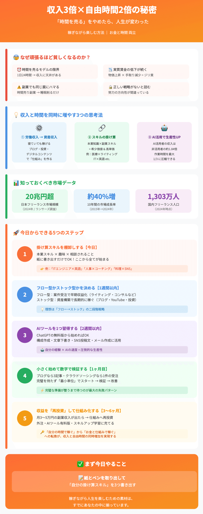Click the 20兆円超 market size figure

pos(40,196)
